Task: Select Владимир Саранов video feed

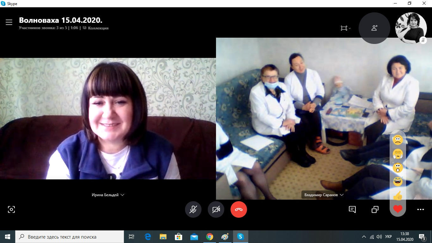Action: coord(324,119)
